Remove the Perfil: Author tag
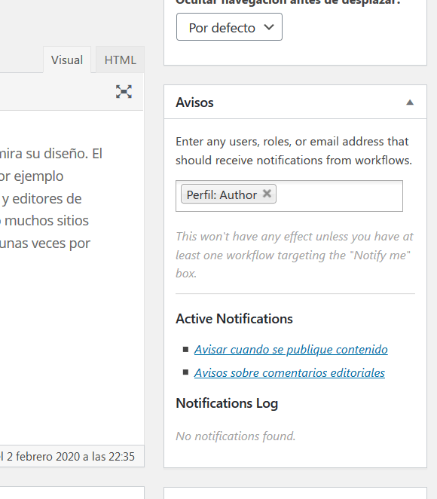This screenshot has height=499, width=437. click(267, 194)
